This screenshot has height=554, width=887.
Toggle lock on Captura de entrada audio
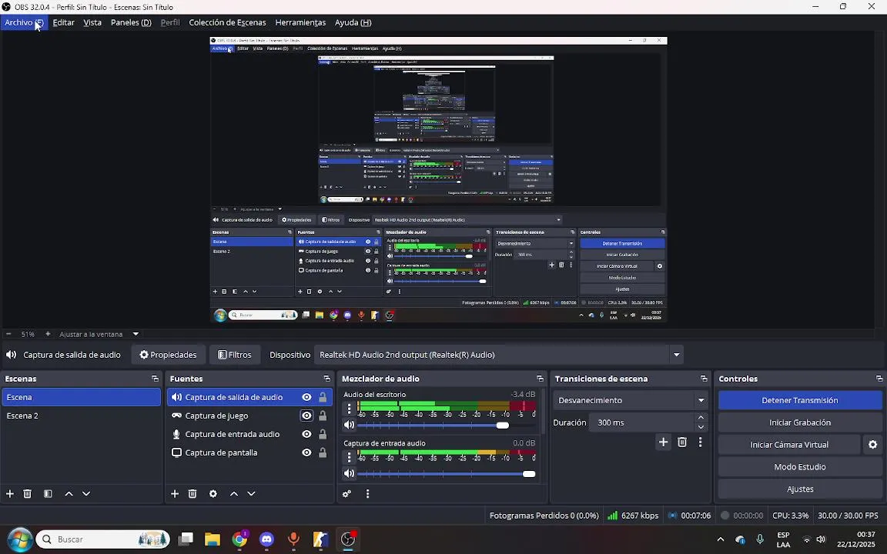pos(323,434)
